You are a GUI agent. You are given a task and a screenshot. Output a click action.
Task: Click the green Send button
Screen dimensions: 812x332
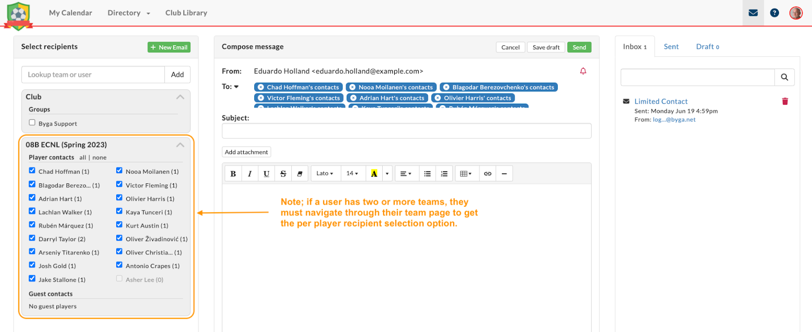pos(579,47)
